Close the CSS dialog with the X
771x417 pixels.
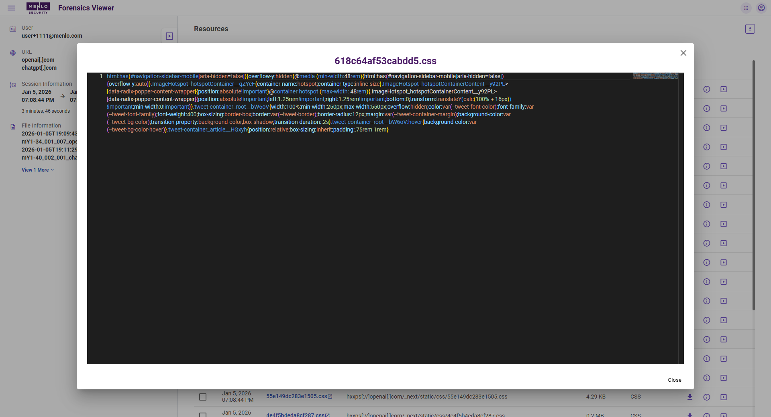coord(683,53)
